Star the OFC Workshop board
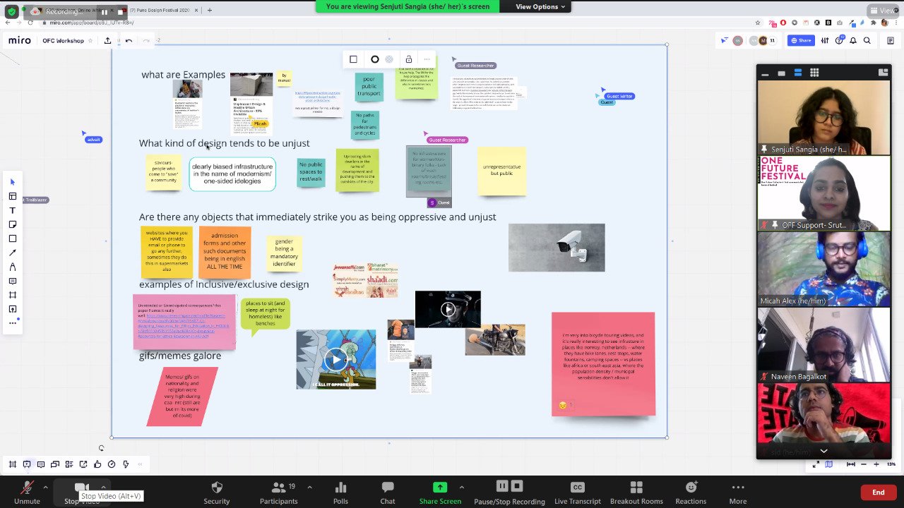Viewport: 904px width, 508px height. 90,41
